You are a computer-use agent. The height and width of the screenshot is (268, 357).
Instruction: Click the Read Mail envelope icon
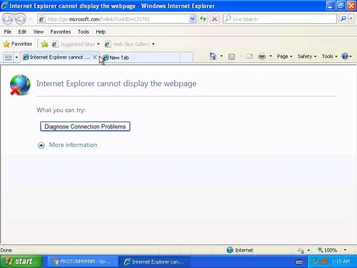click(249, 56)
